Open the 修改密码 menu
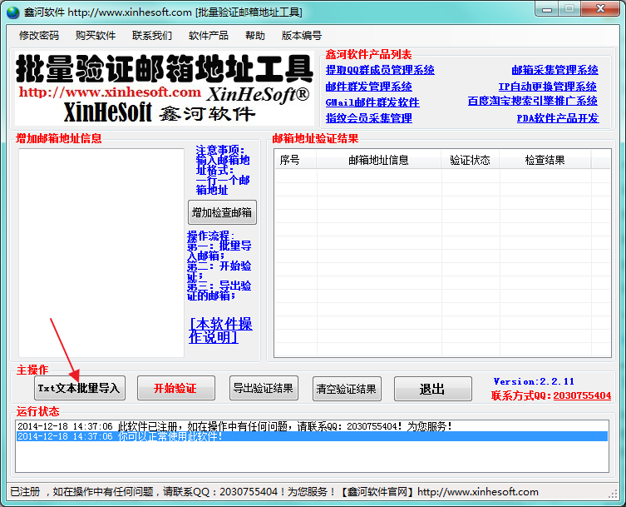 39,36
